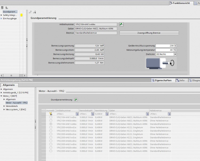The image size is (200, 161).
Task: Click the Grundparametrierung green arrow link icon
Action: click(x=76, y=100)
